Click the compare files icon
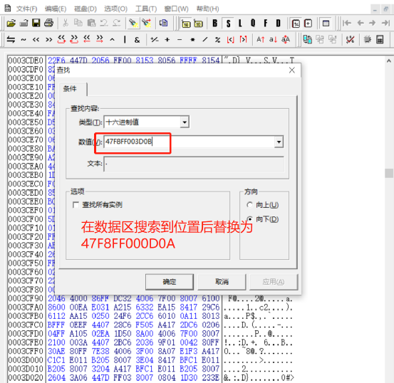The height and width of the screenshot is (383, 394). click(307, 39)
